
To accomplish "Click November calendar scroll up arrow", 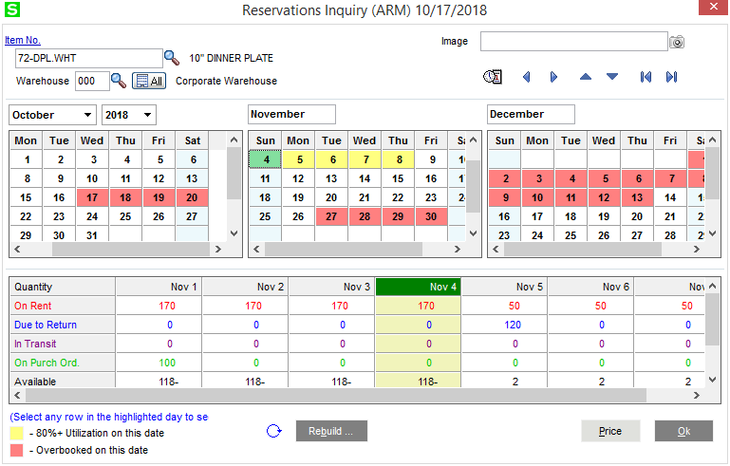I will pyautogui.click(x=474, y=140).
